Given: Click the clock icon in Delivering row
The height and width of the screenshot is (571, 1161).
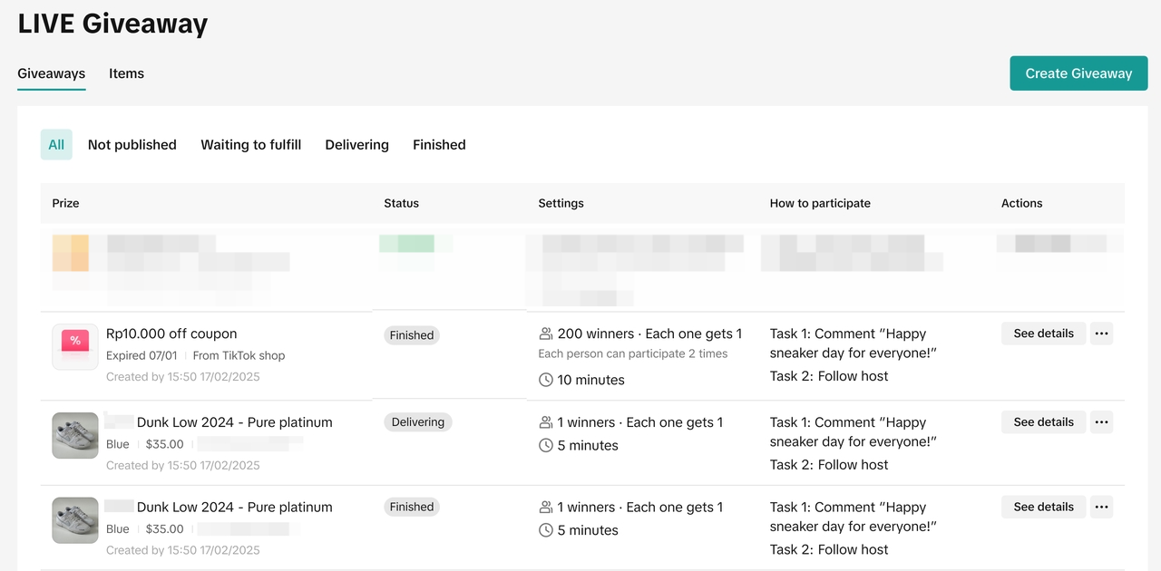Looking at the screenshot, I should (546, 446).
